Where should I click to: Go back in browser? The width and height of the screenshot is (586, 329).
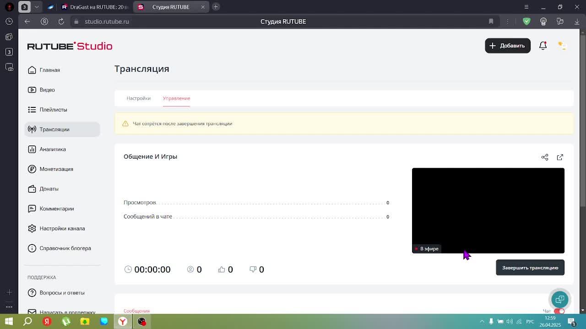click(27, 21)
